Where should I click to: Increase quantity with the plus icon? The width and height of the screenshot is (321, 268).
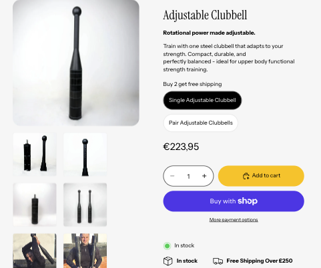tap(204, 176)
